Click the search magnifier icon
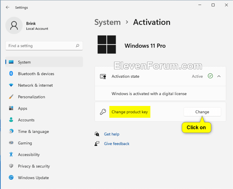 (x=78, y=46)
